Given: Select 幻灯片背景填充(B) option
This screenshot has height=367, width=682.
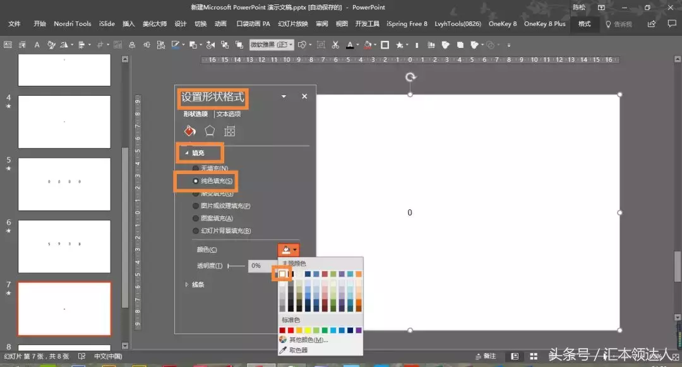Looking at the screenshot, I should pyautogui.click(x=222, y=231).
